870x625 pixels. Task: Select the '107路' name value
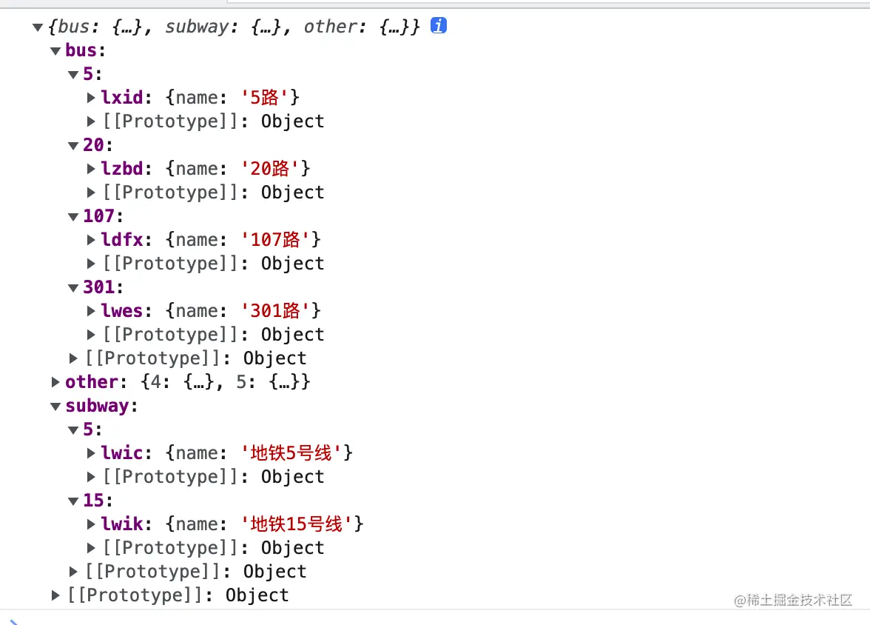coord(281,240)
